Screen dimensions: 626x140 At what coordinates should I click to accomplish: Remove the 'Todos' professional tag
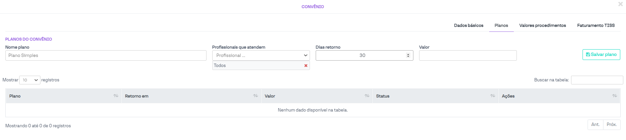pos(306,66)
